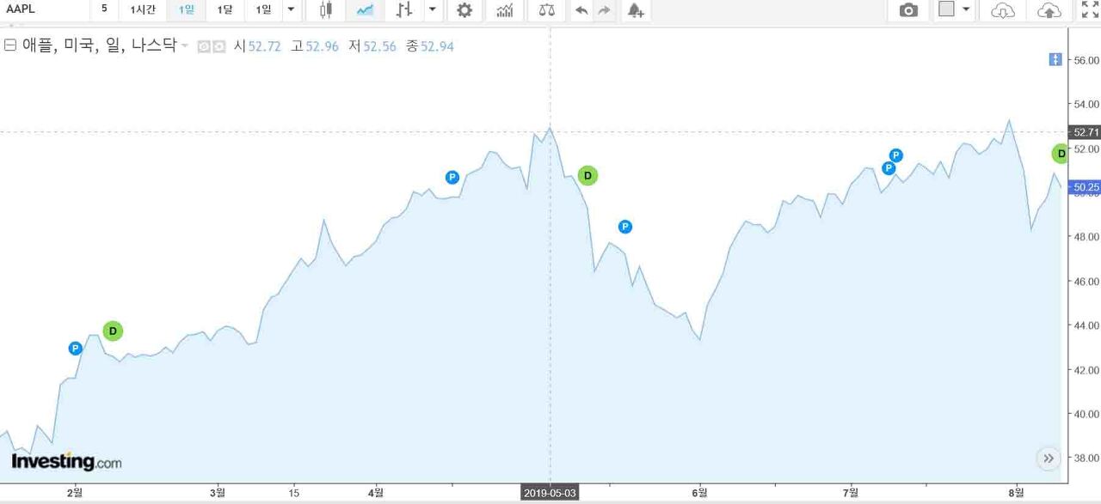Click the 1일 button beside interval dropdown arrow
The image size is (1101, 504).
(x=263, y=9)
